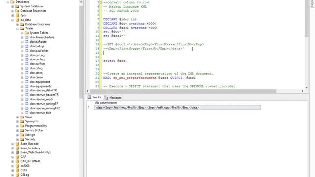Click the (No column name) header
The image size is (315, 177).
(106, 103)
